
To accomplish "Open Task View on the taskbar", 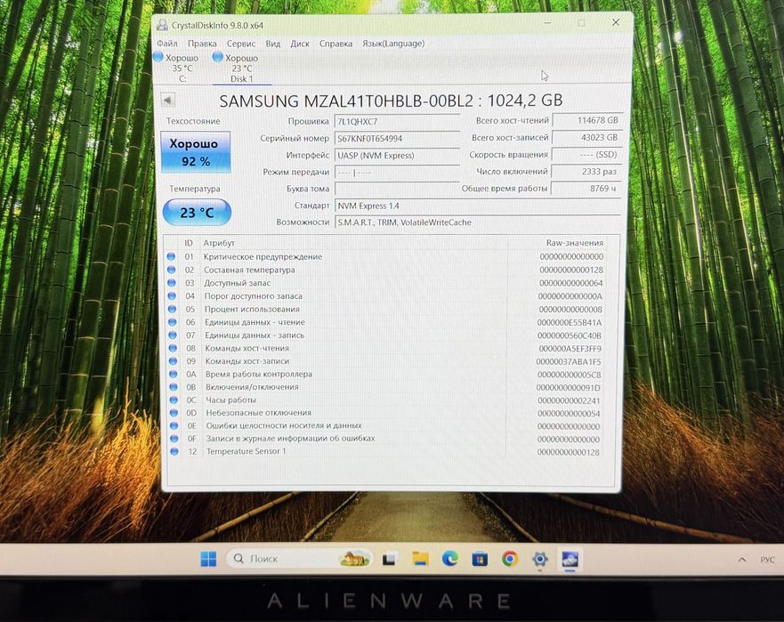I will [390, 559].
